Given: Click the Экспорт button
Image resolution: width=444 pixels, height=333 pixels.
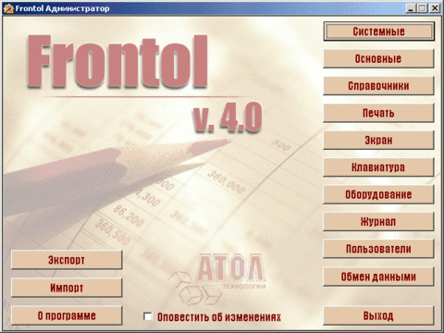Looking at the screenshot, I should coord(67,260).
